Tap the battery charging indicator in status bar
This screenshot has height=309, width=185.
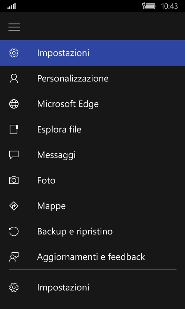(149, 6)
